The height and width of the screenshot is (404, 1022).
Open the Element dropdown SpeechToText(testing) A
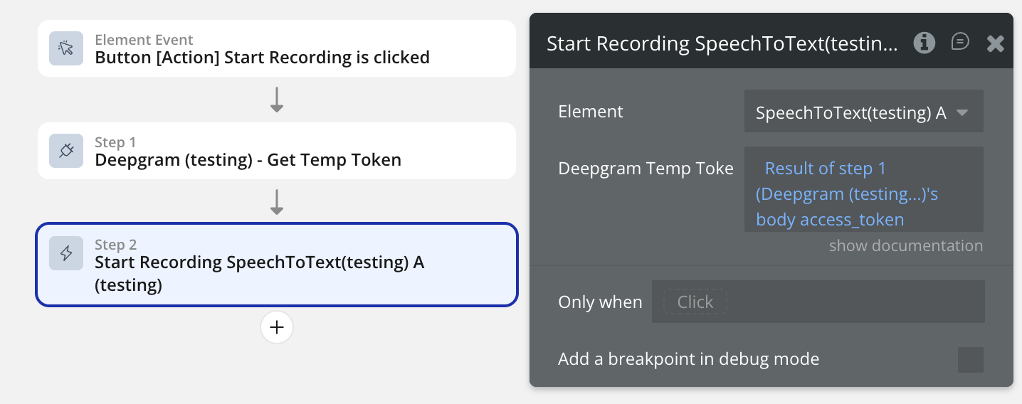[x=851, y=112]
